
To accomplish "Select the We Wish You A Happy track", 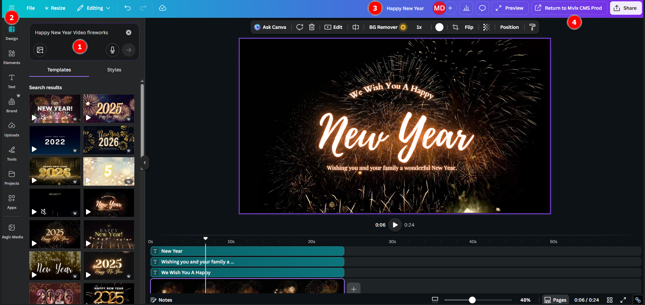I will (247, 272).
